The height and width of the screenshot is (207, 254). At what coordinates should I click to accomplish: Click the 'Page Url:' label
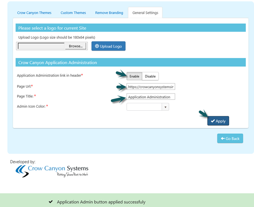click(25, 87)
